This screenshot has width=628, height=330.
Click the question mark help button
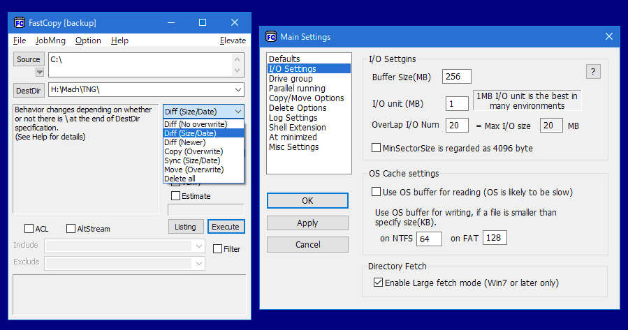tap(593, 71)
